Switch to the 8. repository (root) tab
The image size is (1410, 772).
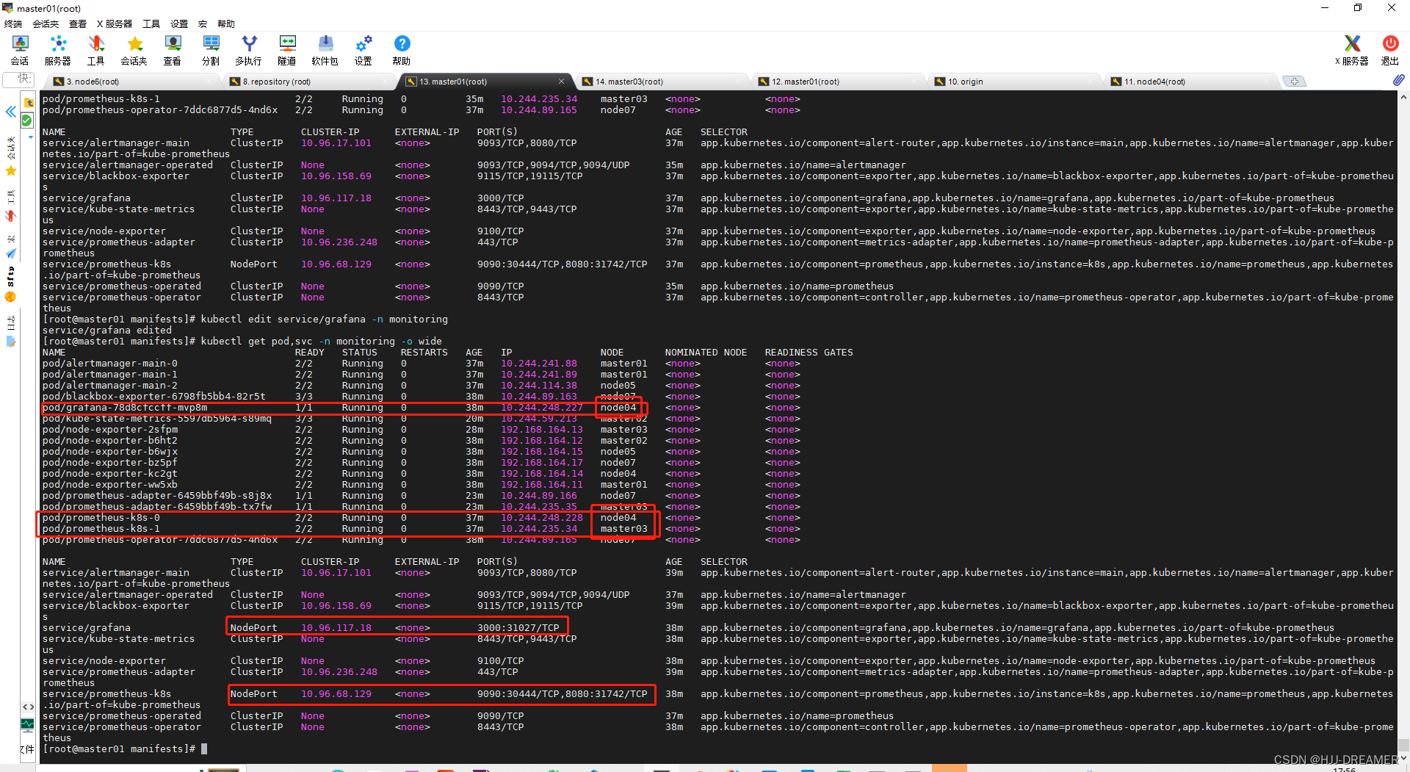tap(276, 82)
